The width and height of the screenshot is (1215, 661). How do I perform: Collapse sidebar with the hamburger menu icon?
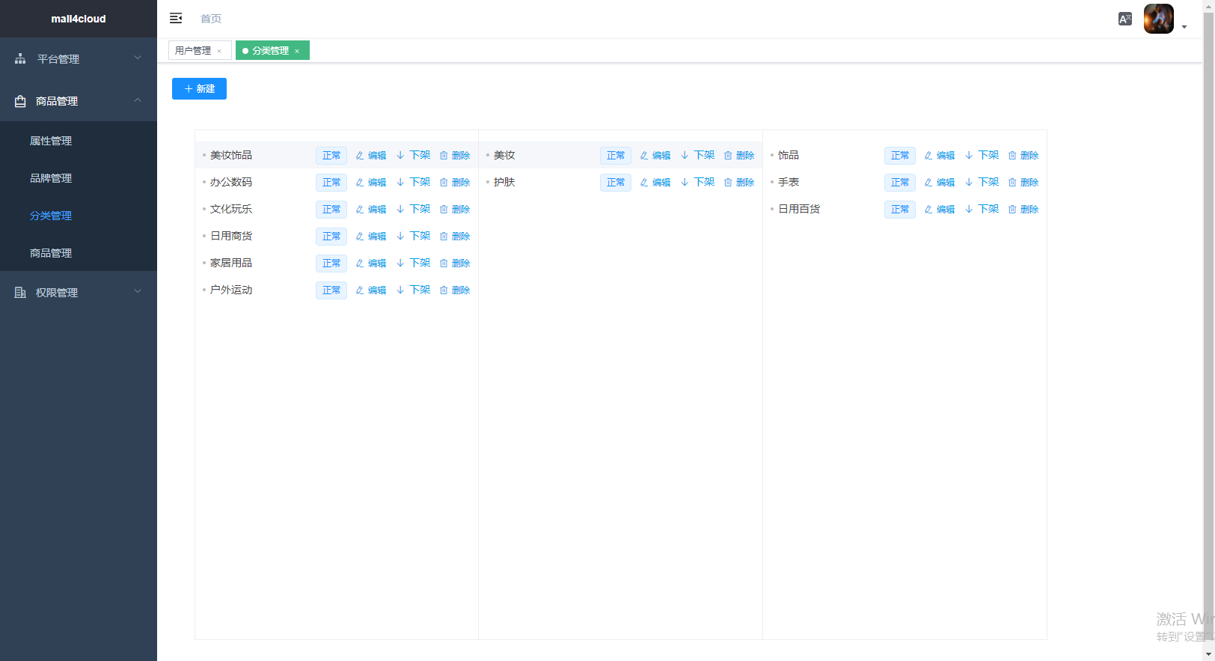pyautogui.click(x=176, y=18)
